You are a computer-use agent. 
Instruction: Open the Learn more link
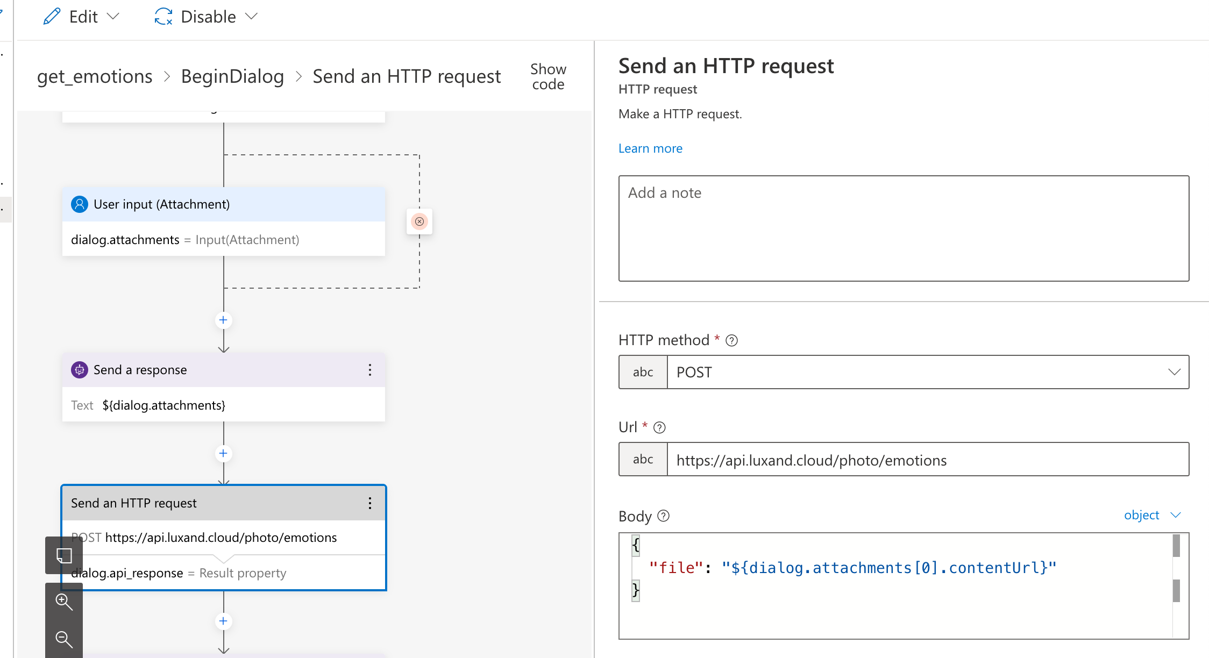(650, 148)
